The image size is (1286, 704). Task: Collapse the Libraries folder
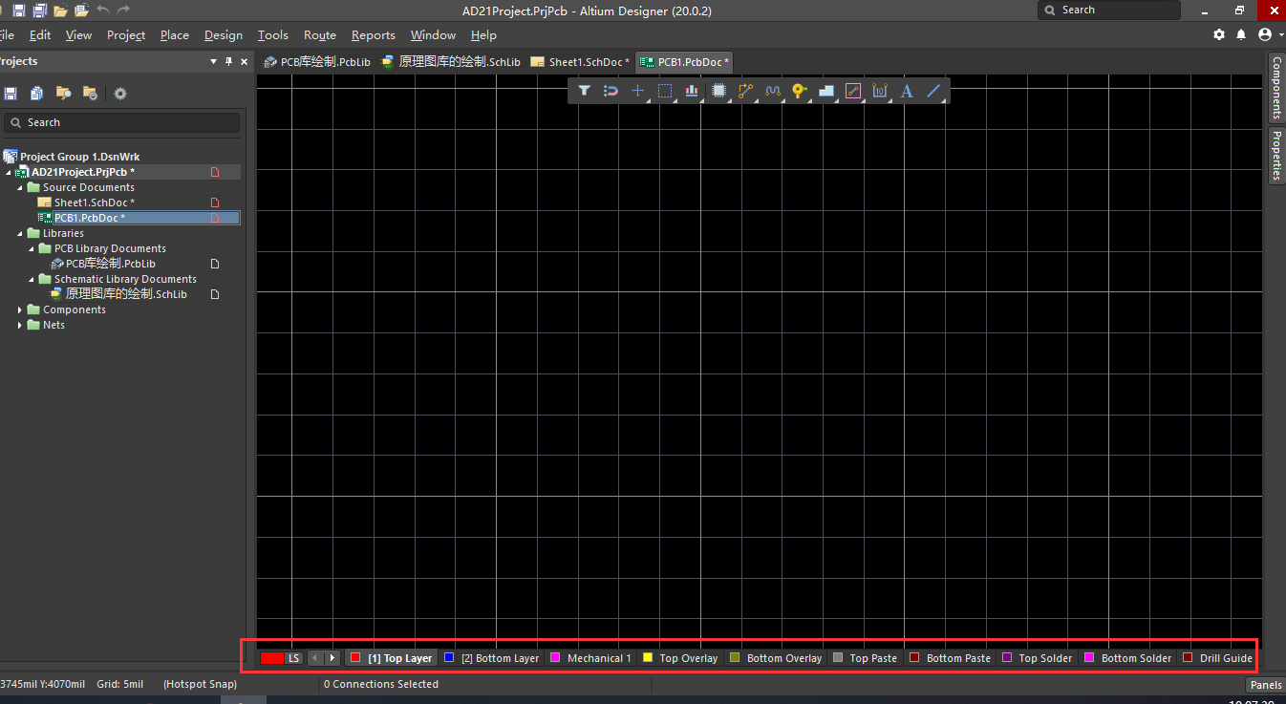[20, 233]
